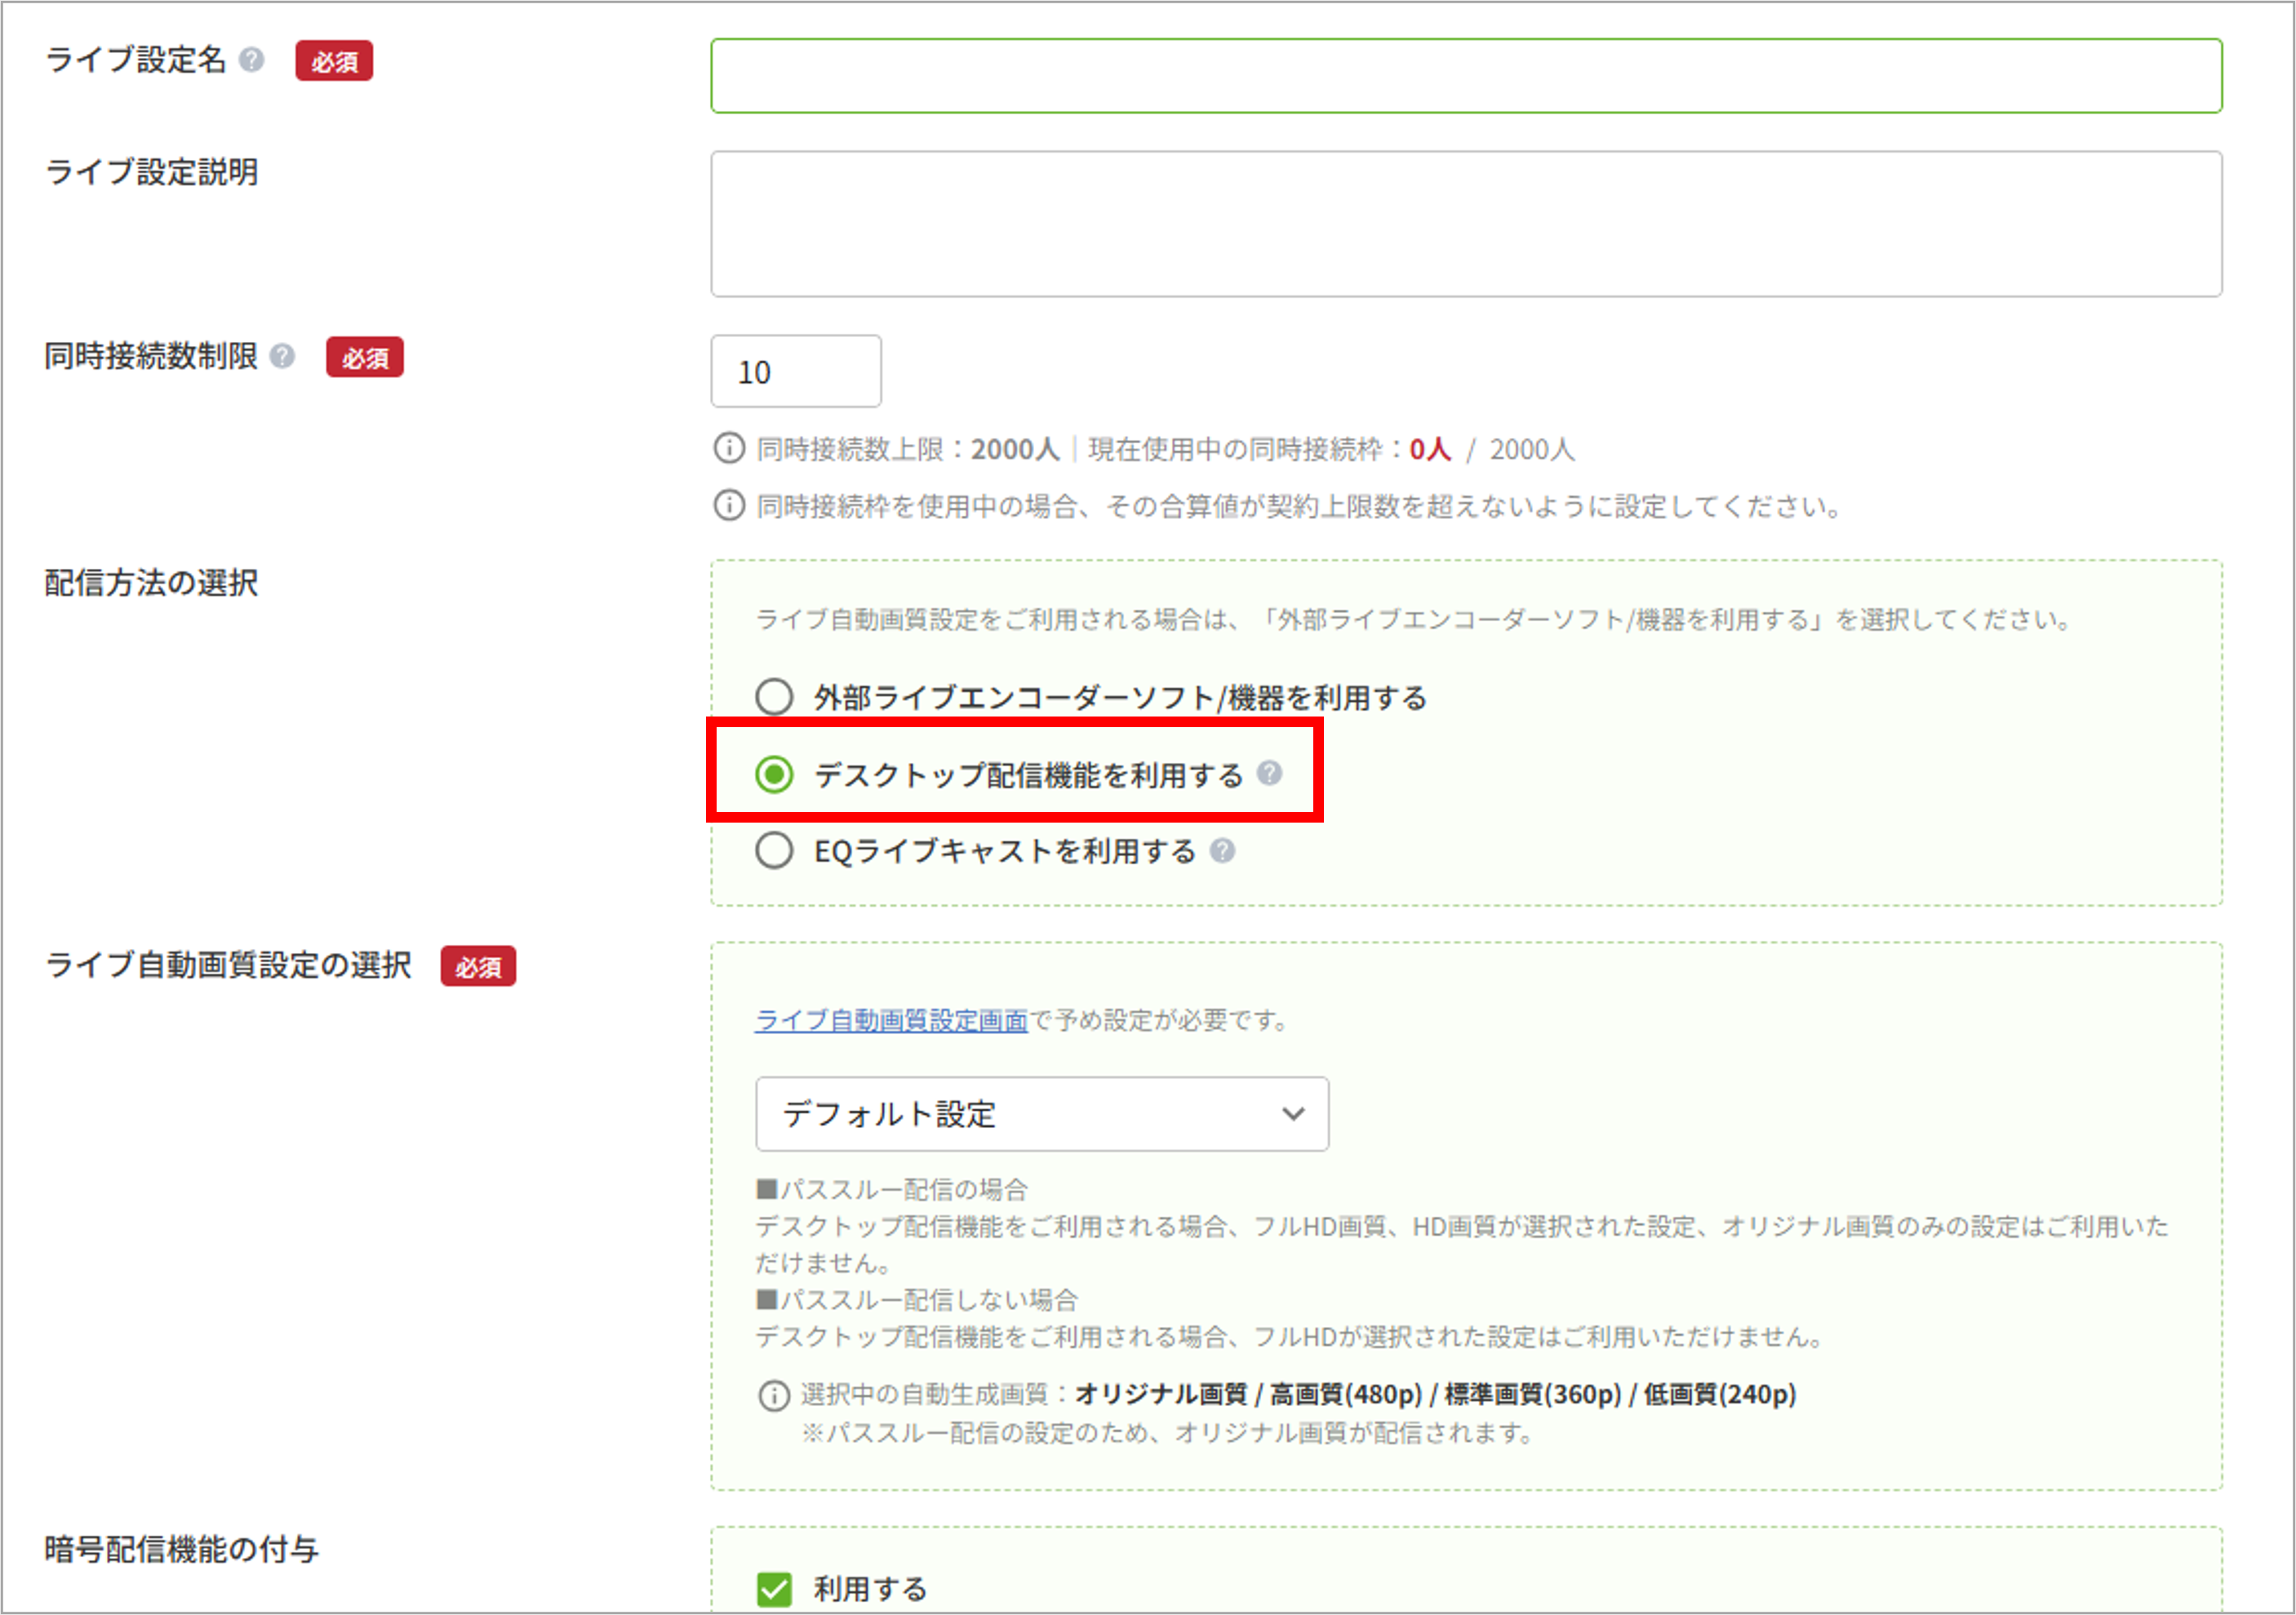Click info icon before 同時接続数上限
2296x1615 pixels.
pos(729,448)
